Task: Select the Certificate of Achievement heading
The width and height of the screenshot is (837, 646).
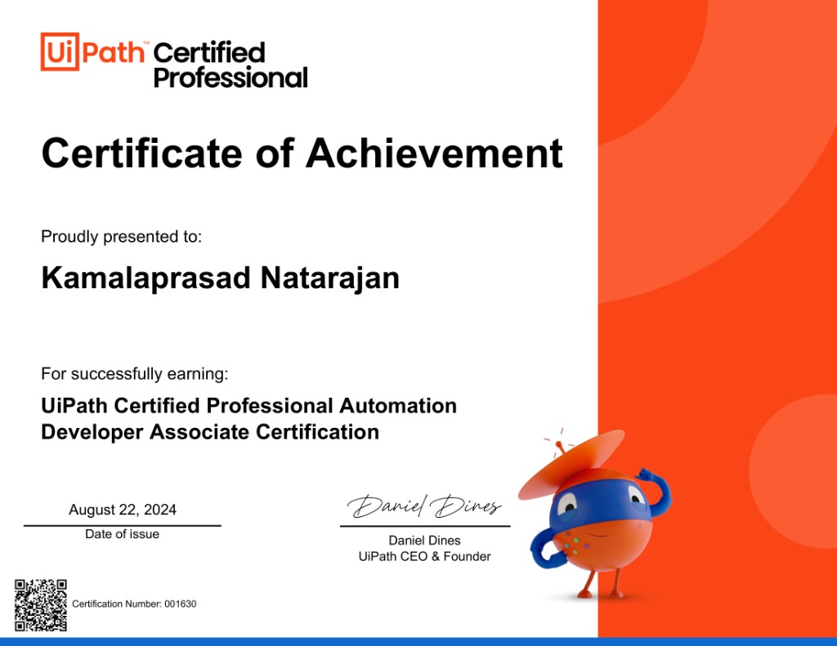Action: 302,152
